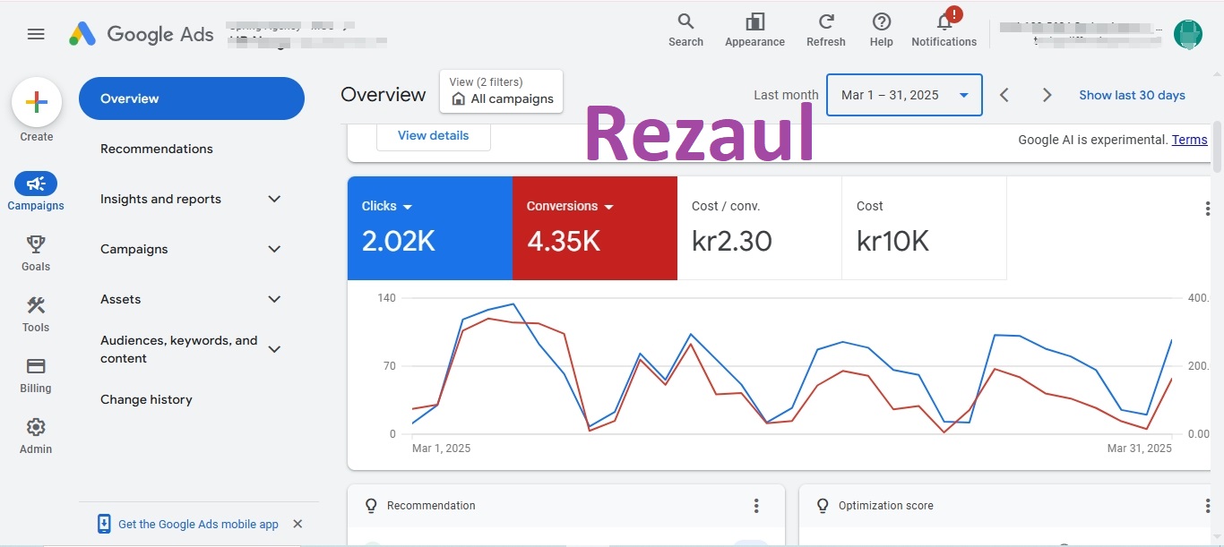The width and height of the screenshot is (1224, 547).
Task: Go to Billing section icon
Action: coord(36,366)
